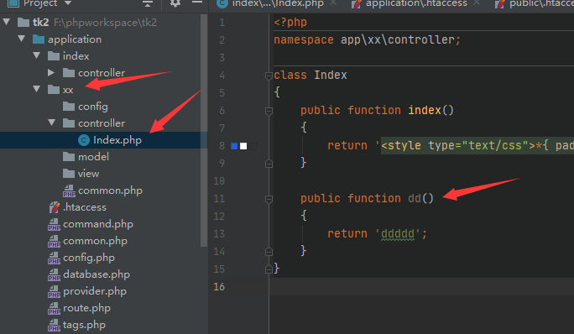The width and height of the screenshot is (574, 334).
Task: Select the model folder icon
Action: tap(69, 157)
